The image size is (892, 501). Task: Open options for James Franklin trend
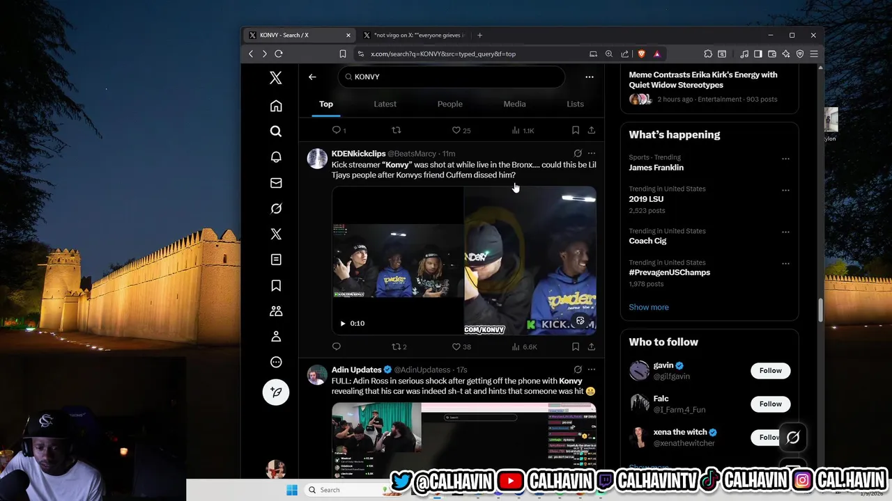tap(785, 159)
